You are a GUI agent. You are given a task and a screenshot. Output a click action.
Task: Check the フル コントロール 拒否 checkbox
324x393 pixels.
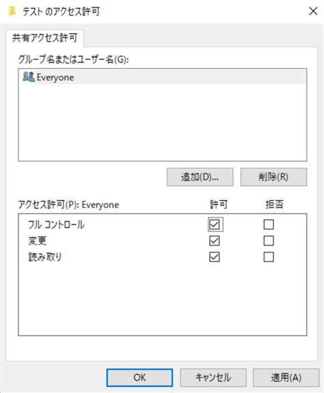[269, 224]
